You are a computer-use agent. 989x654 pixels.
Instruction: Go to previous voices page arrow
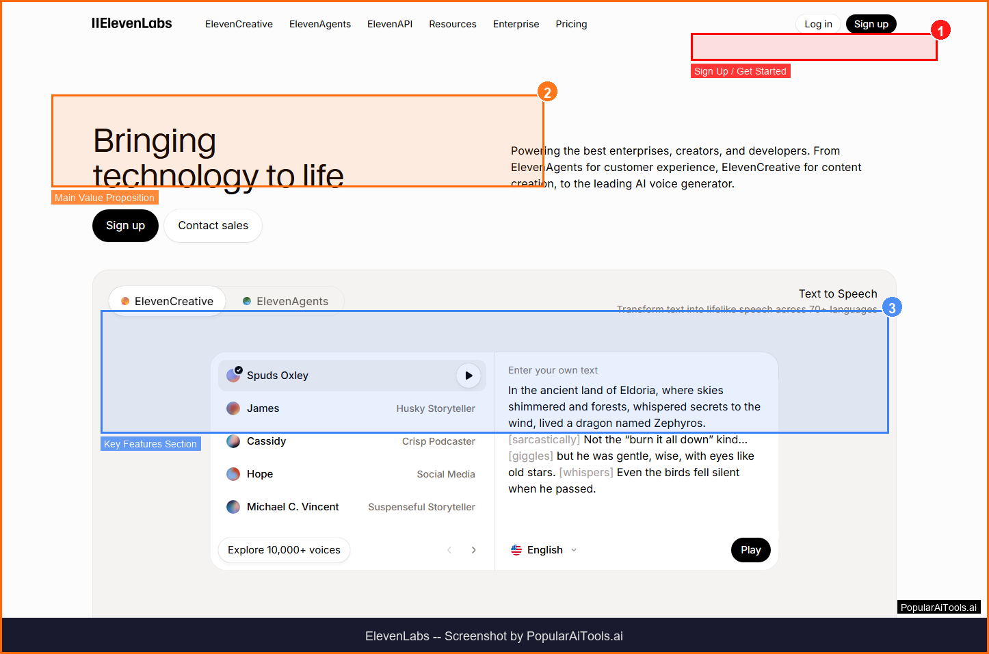(x=449, y=550)
